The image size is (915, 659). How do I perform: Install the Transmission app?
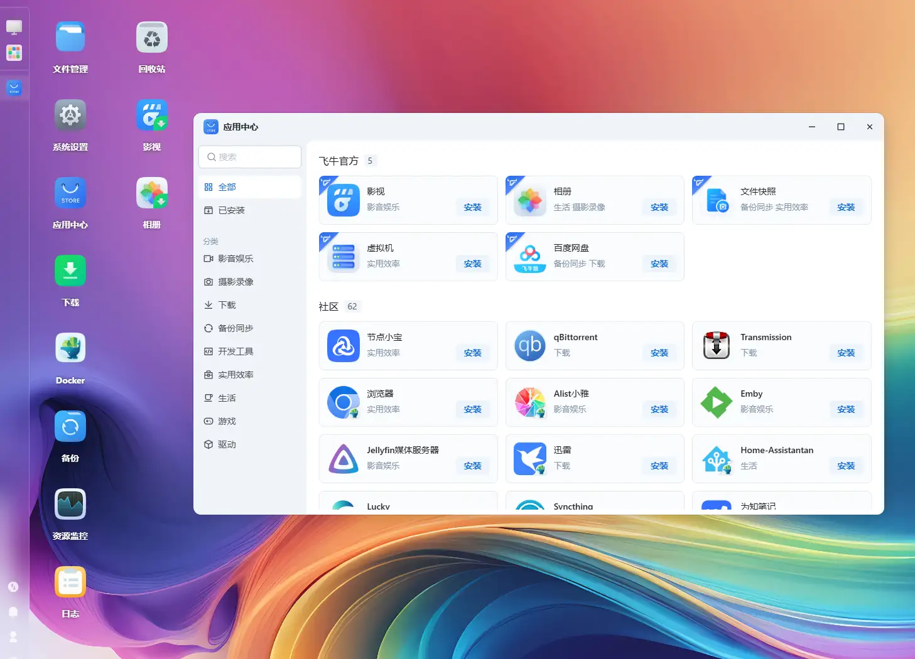pyautogui.click(x=845, y=353)
